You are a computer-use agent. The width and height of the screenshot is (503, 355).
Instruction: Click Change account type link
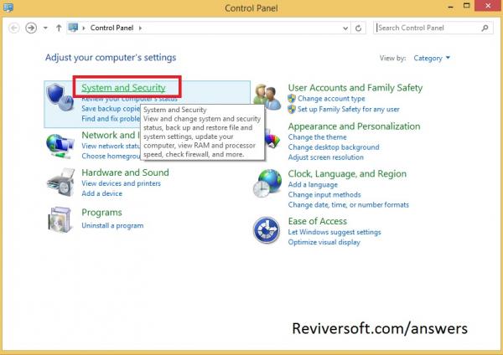pos(331,99)
